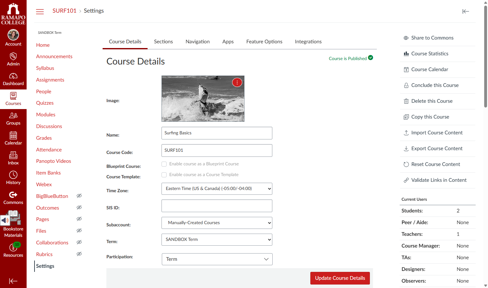Open Item Banks link
This screenshot has width=488, height=288.
[48, 173]
